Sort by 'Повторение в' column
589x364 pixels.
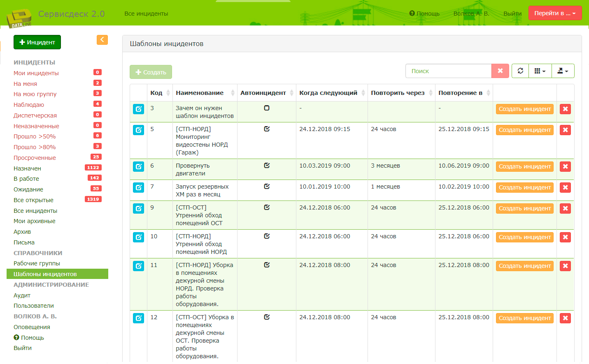click(x=464, y=93)
